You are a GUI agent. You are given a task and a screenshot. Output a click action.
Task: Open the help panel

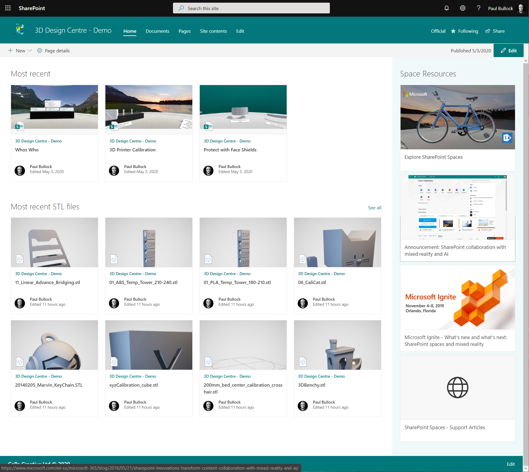(478, 8)
